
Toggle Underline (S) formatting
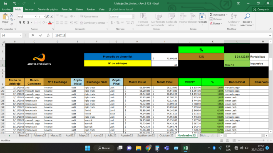(28, 22)
